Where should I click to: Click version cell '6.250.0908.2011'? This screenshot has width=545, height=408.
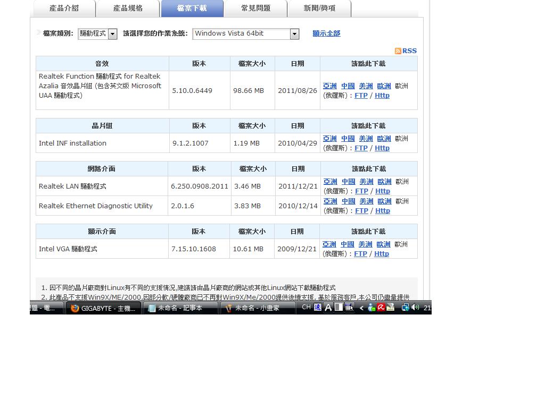click(x=200, y=186)
